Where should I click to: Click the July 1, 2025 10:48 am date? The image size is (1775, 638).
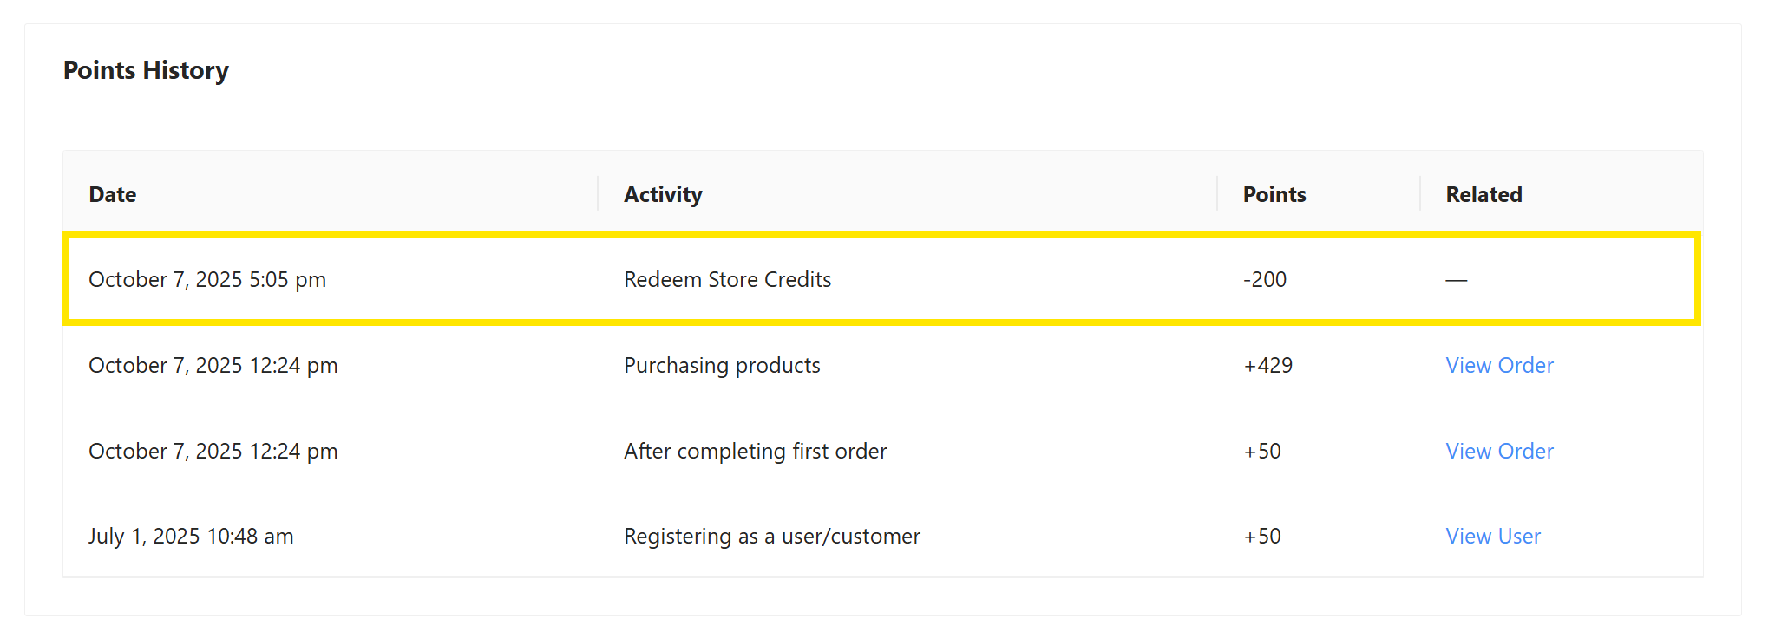(191, 536)
